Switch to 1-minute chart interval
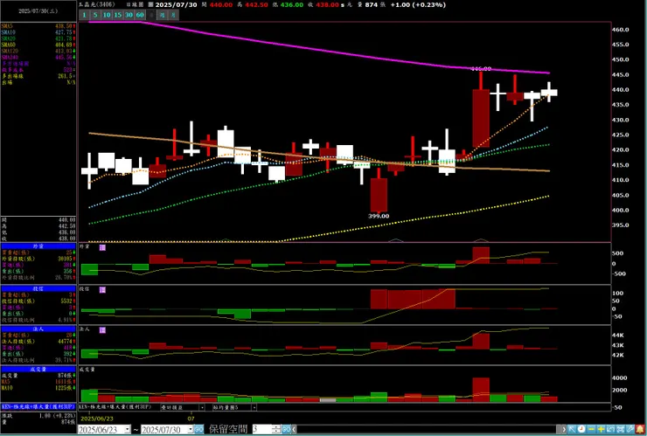Viewport: 647px width, 436px height. [84, 15]
